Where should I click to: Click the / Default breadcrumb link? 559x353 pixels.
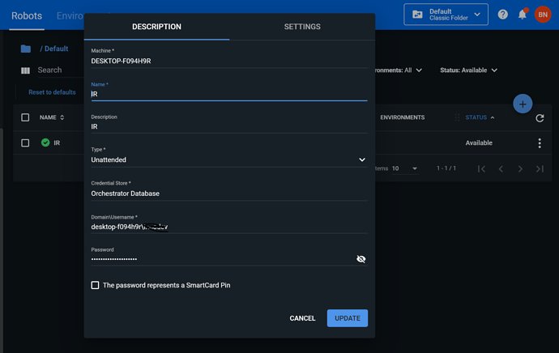coord(54,49)
